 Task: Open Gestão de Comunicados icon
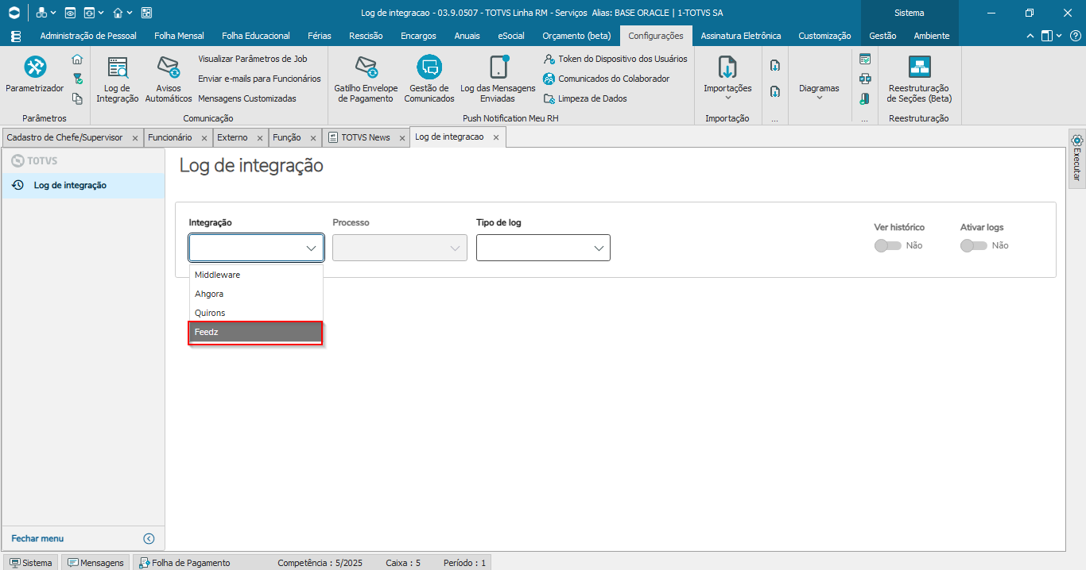429,67
